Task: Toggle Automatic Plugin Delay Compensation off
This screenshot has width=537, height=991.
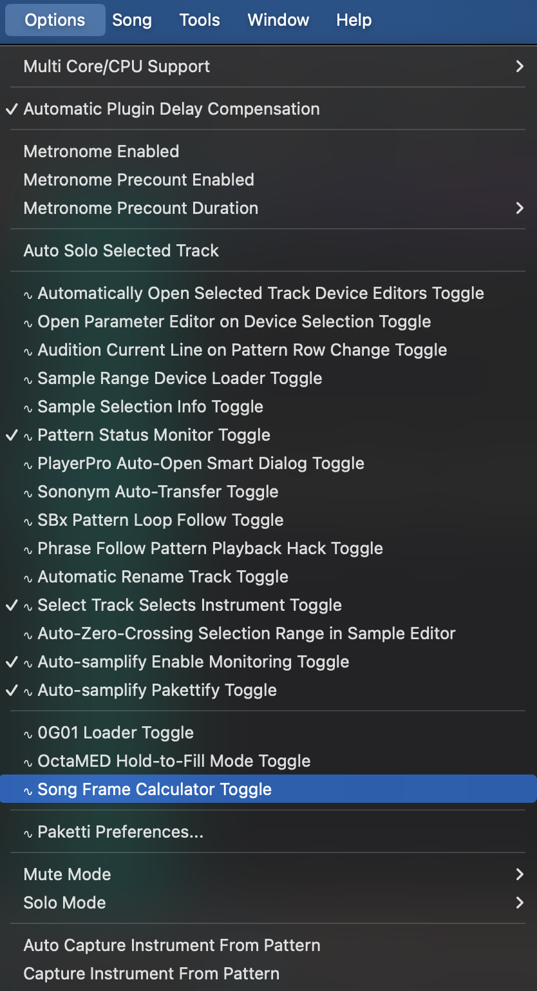Action: [x=171, y=109]
